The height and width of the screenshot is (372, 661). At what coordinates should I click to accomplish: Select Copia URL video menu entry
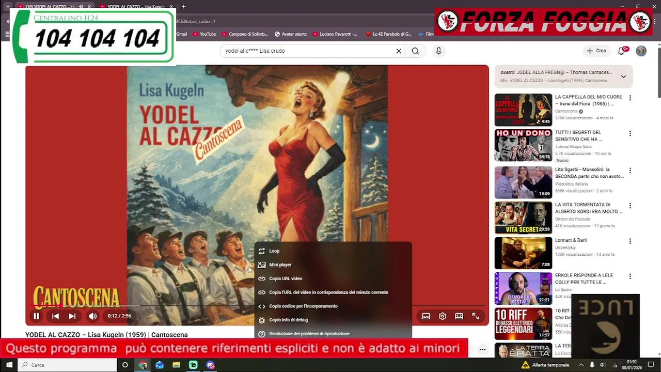pos(333,278)
